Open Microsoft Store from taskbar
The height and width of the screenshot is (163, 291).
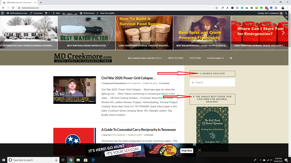coord(86,160)
